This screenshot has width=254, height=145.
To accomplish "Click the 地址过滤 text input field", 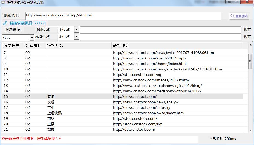I will click(x=161, y=30).
